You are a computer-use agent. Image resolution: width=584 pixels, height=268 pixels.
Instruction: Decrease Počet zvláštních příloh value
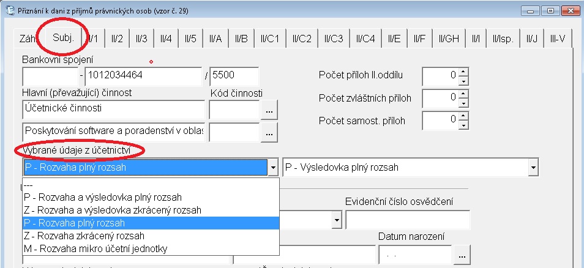point(463,102)
